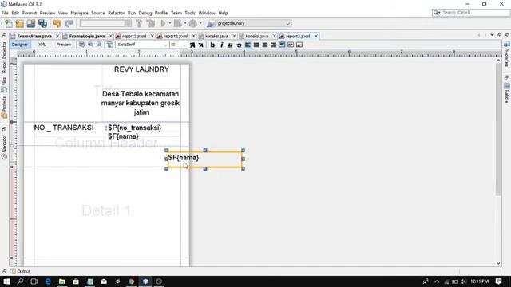Open the Tools menu

click(190, 13)
